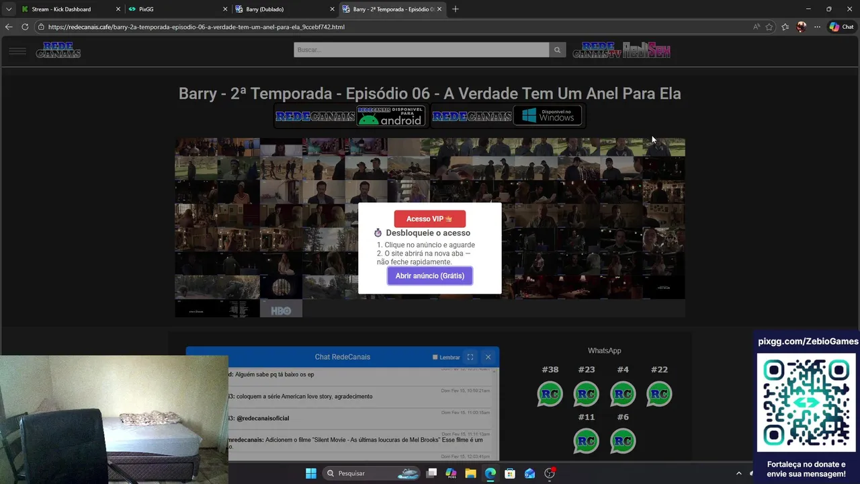Close the Chat RedeCanais panel
The image size is (860, 484).
click(x=488, y=357)
